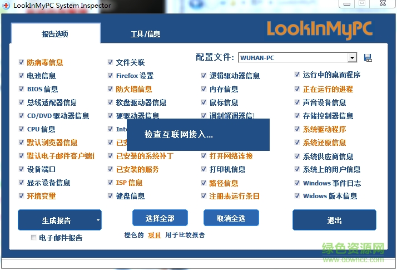Click the orange 项目 link
Viewport: 397px width, 270px height.
tap(155, 235)
